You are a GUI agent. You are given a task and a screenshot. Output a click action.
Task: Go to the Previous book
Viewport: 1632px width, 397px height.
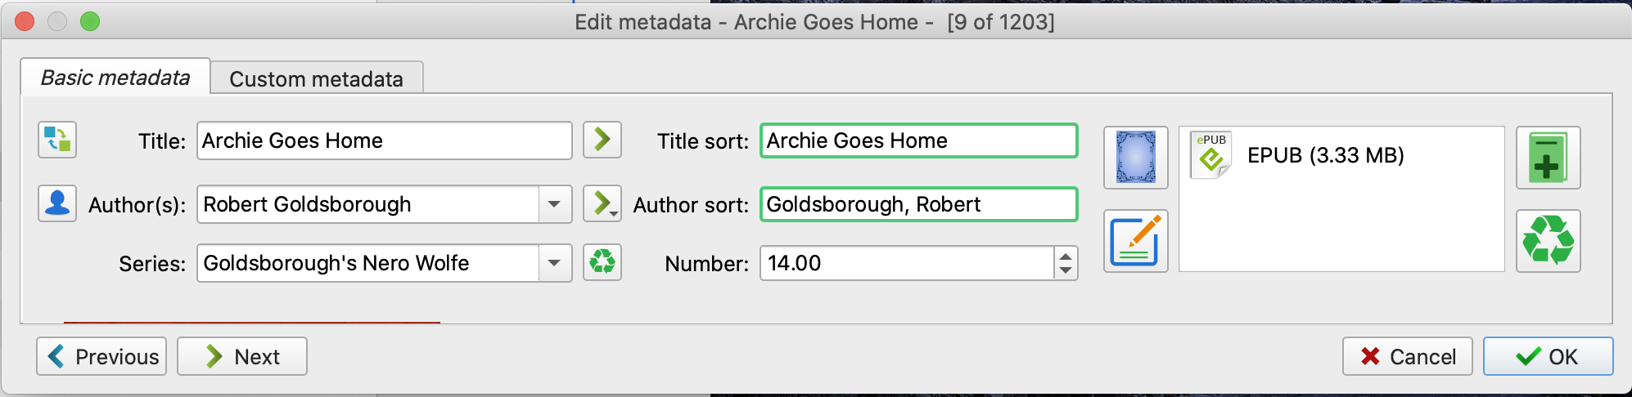(101, 356)
